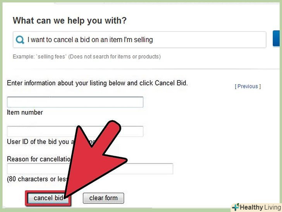This screenshot has height=212, width=282.
Task: Click the "What can we help you with?" heading
Action: tap(70, 21)
